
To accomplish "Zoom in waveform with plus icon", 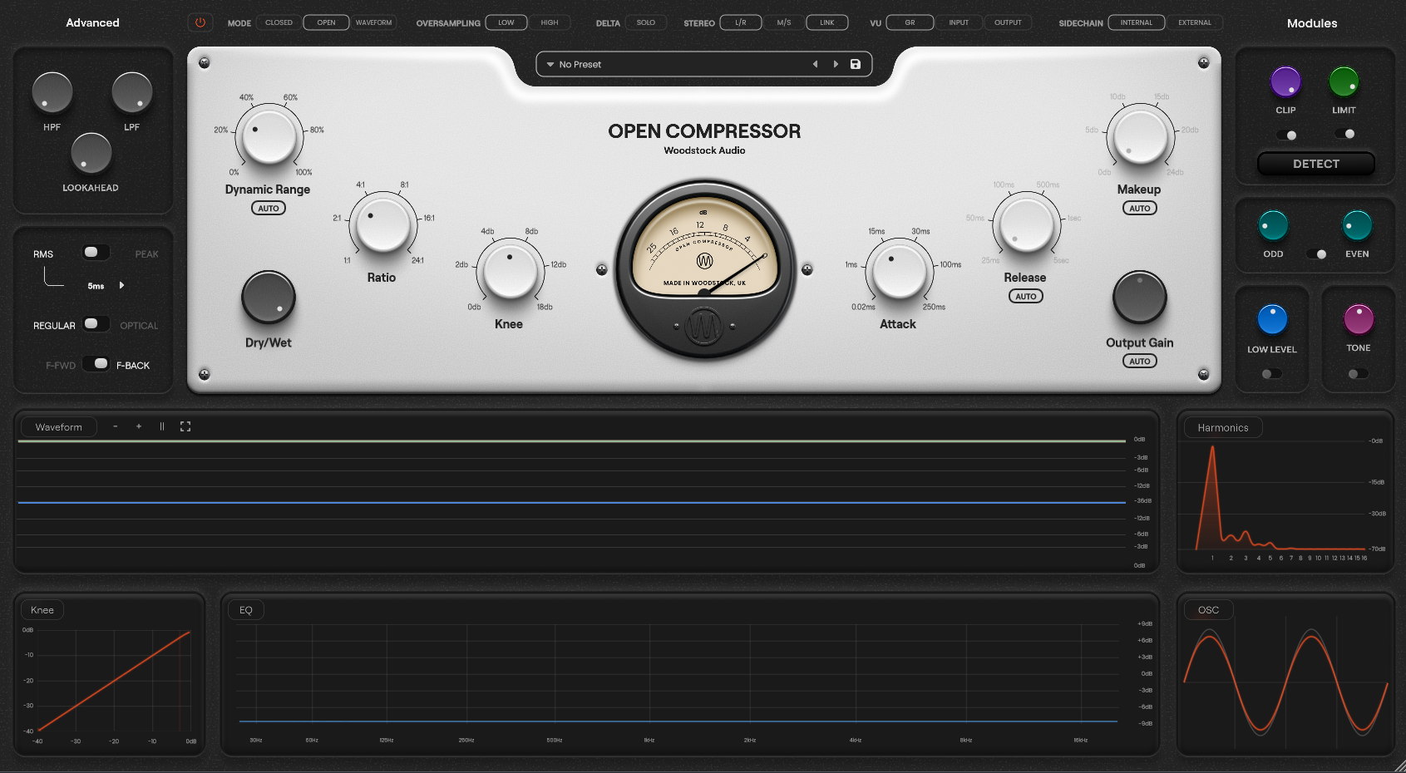I will coord(139,426).
